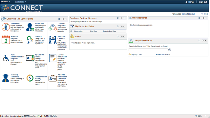
Task: Click the Company Directory search go icon
Action: click(170, 50)
